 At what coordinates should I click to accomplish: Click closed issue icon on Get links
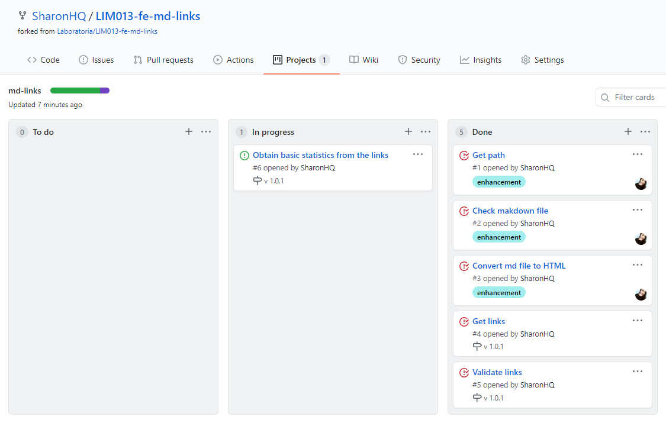pos(464,322)
